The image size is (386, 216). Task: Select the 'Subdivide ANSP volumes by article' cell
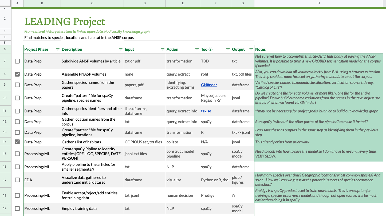92,61
